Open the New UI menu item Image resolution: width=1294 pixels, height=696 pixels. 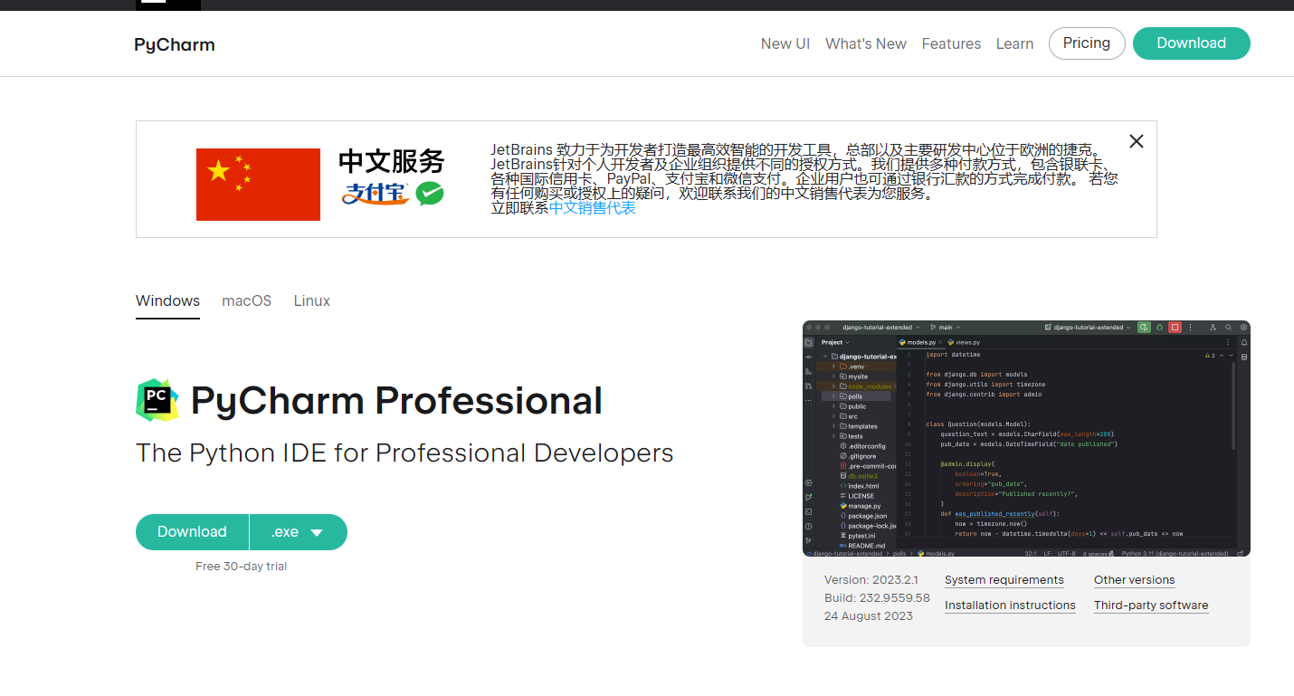785,43
